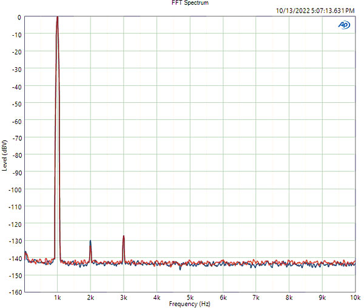Click the -140 label on the level axis
The width and height of the screenshot is (364, 308).
click(16, 258)
